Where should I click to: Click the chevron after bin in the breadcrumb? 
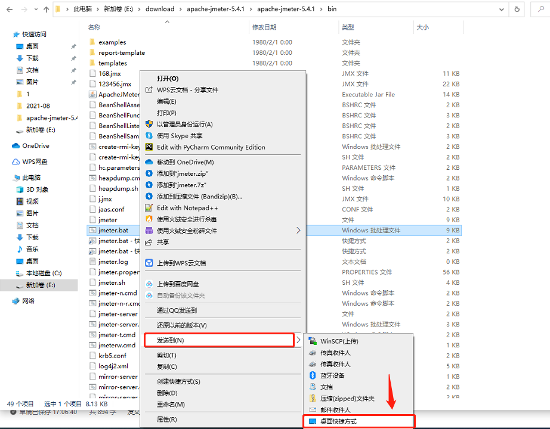click(x=341, y=10)
